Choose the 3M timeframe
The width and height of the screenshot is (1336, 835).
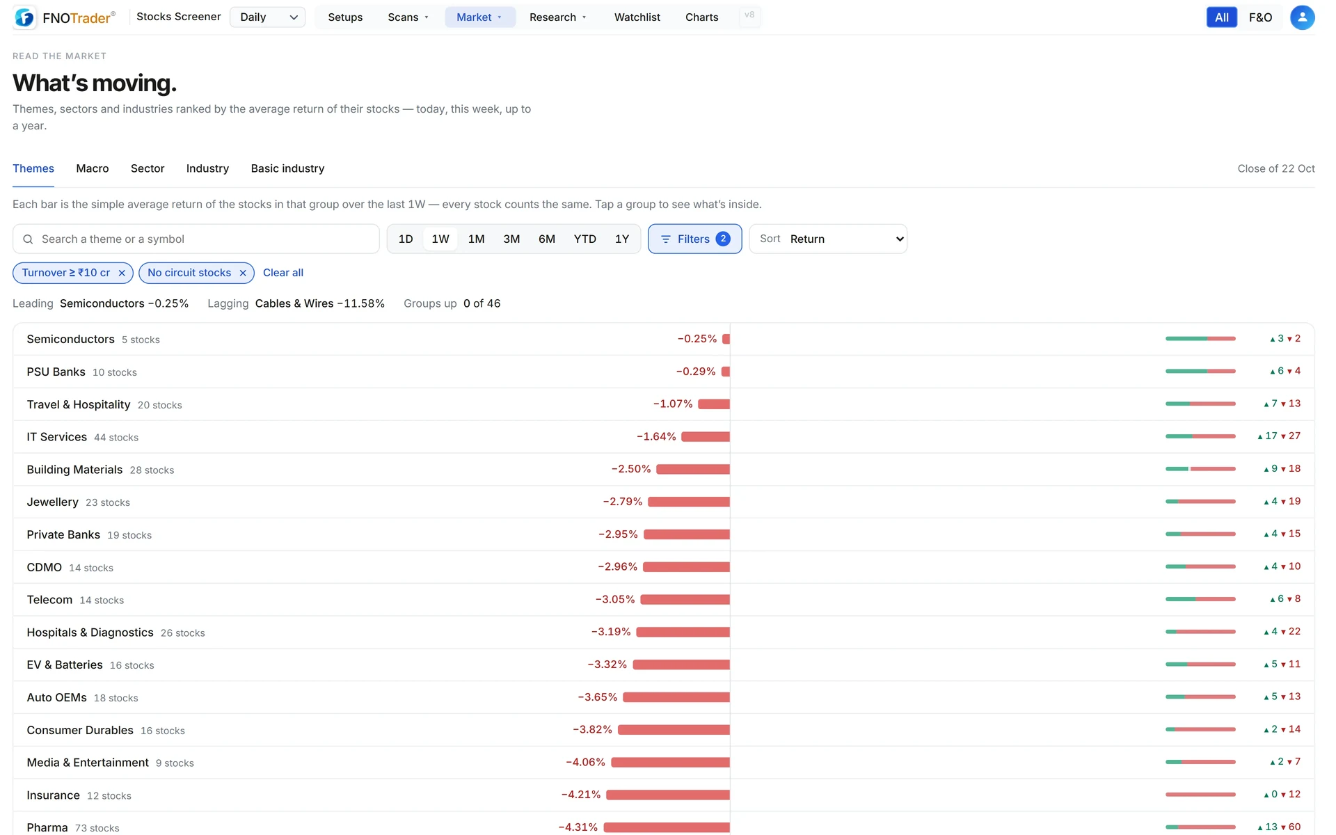pyautogui.click(x=511, y=239)
